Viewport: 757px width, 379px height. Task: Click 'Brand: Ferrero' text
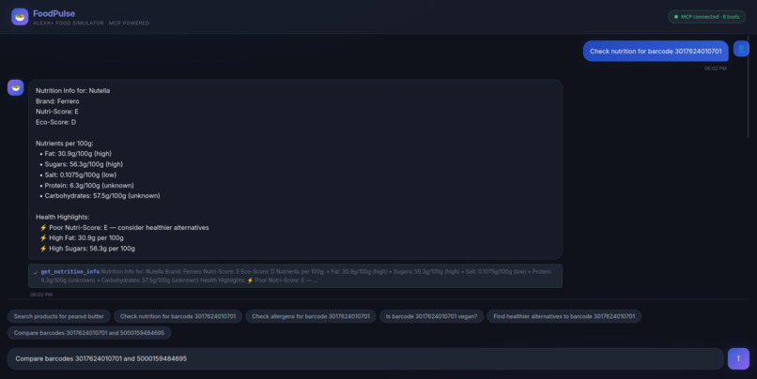coord(57,101)
